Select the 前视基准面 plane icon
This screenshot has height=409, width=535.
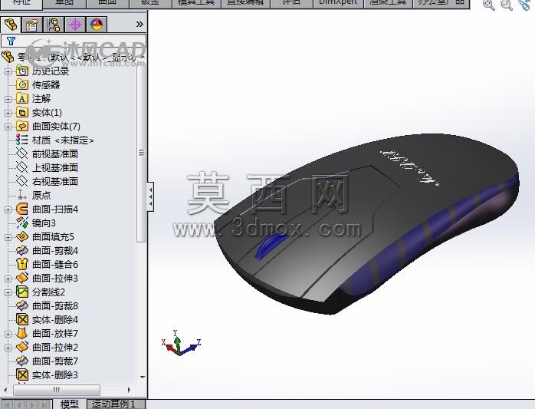click(x=22, y=153)
